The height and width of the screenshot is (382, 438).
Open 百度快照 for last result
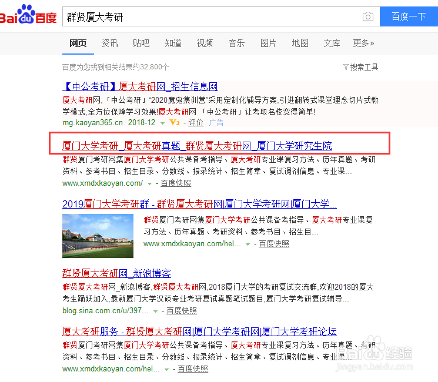193,369
